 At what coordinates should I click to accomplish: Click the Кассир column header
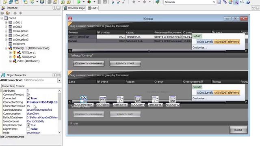(139, 32)
